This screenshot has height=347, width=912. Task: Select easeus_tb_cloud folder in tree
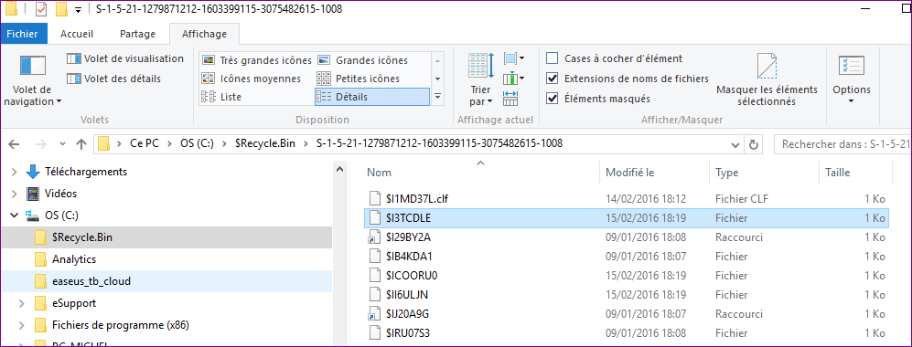tap(166, 281)
